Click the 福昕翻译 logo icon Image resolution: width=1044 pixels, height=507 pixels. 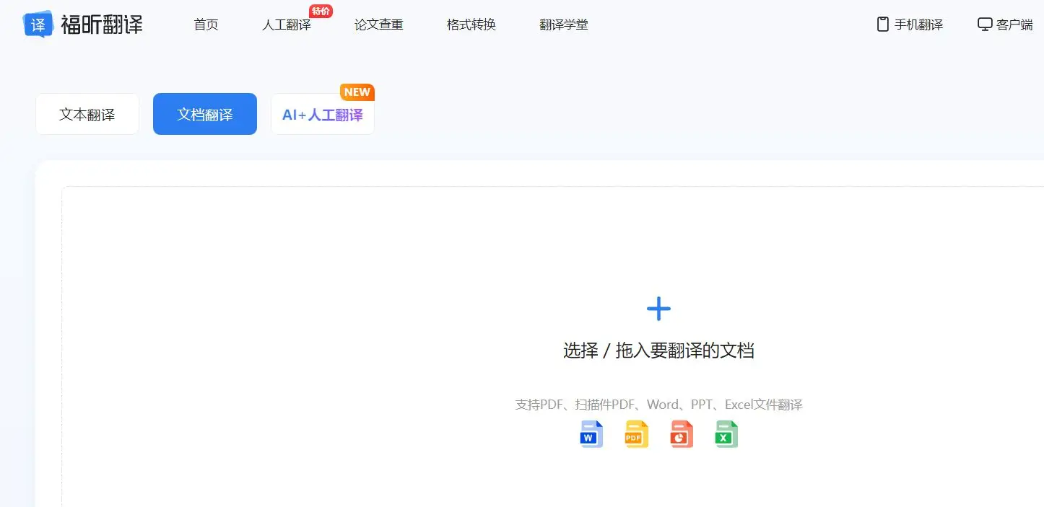38,24
